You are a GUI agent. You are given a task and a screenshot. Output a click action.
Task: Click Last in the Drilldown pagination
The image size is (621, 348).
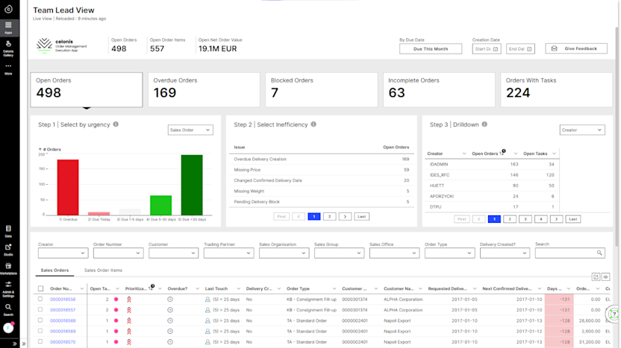coord(573,219)
